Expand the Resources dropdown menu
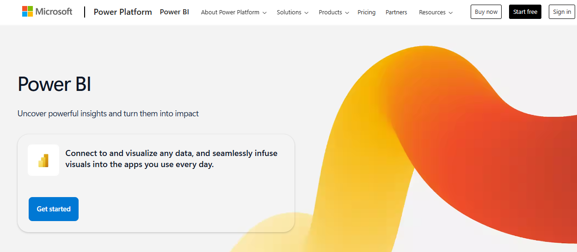The width and height of the screenshot is (577, 252). (436, 12)
